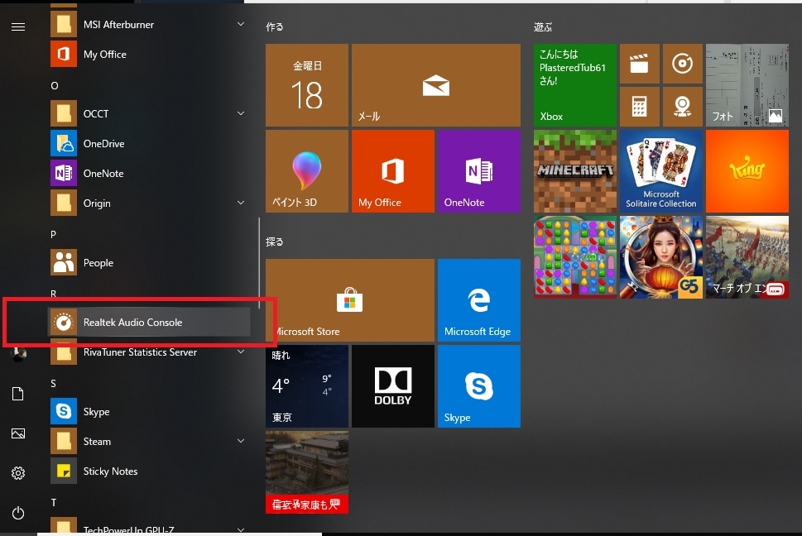Open the Calculator tile
Screen dimensions: 802x536
(x=639, y=107)
